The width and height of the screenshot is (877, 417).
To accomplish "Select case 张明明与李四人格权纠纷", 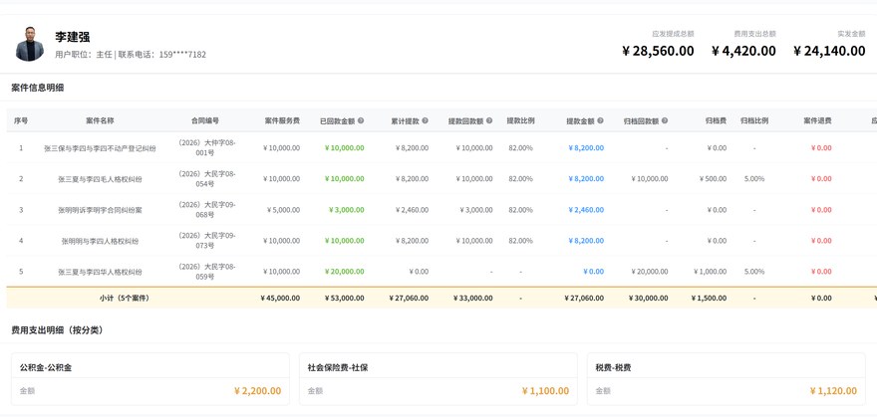I will 100,241.
